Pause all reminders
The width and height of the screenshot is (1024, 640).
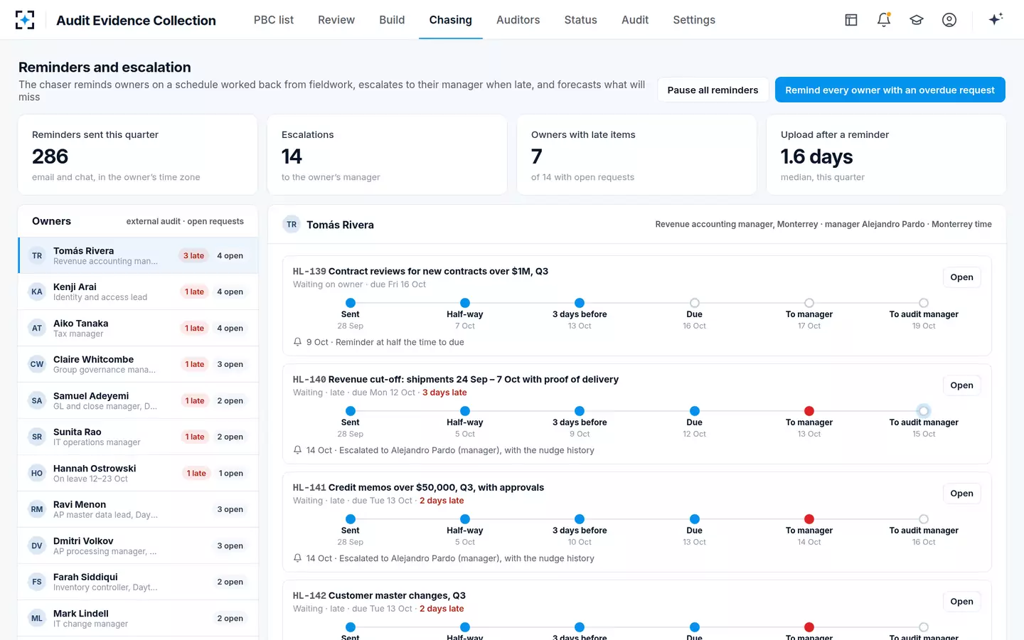[x=713, y=90]
